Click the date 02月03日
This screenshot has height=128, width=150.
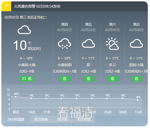[x=65, y=30]
